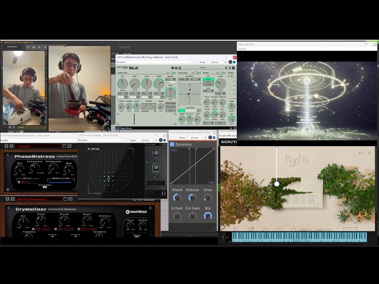Click the wet/dry knob icon in Silo title bar
Image resolution: width=379 pixels, height=284 pixels.
pyautogui.click(x=230, y=62)
